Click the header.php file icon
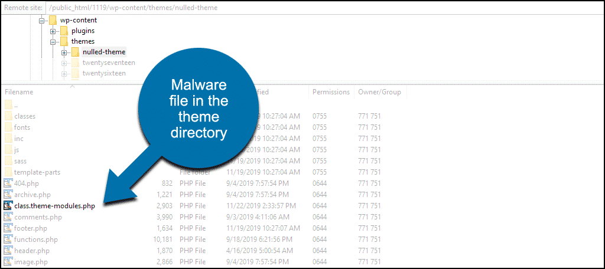The width and height of the screenshot is (605, 269). pyautogui.click(x=8, y=251)
